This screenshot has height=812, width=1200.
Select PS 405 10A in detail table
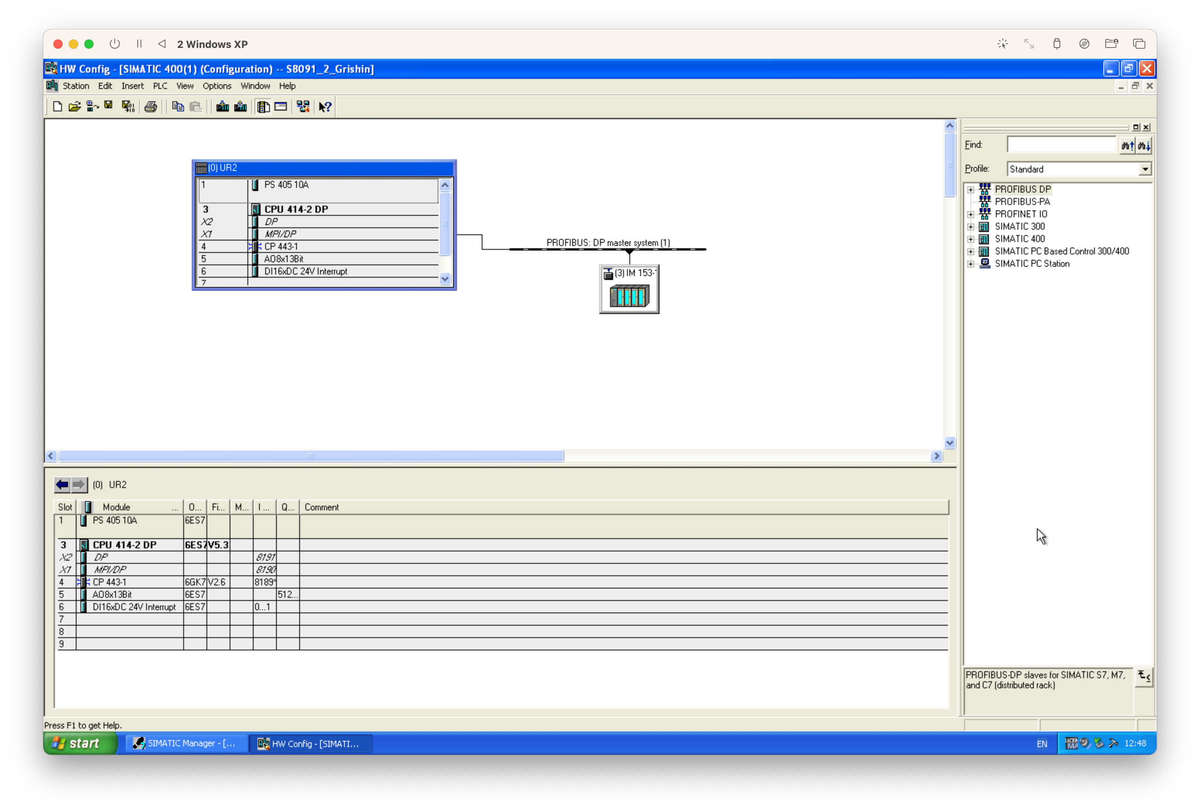[501, 526]
